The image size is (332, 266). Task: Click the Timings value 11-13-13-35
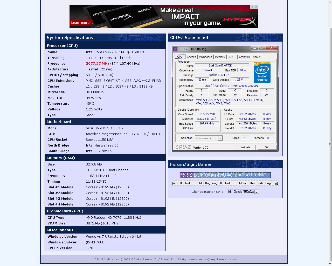click(x=96, y=182)
